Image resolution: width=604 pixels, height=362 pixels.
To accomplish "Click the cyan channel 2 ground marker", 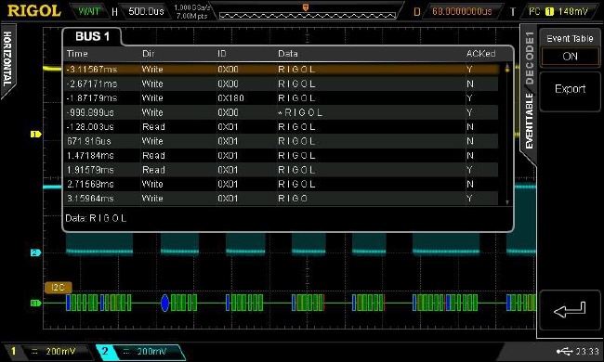I will click(35, 252).
